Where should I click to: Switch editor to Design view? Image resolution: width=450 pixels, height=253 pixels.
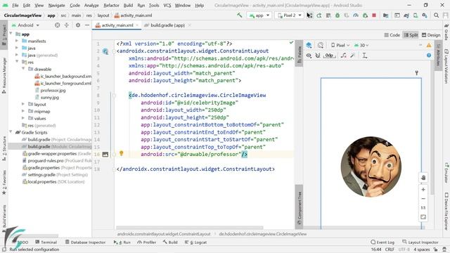pos(431,35)
